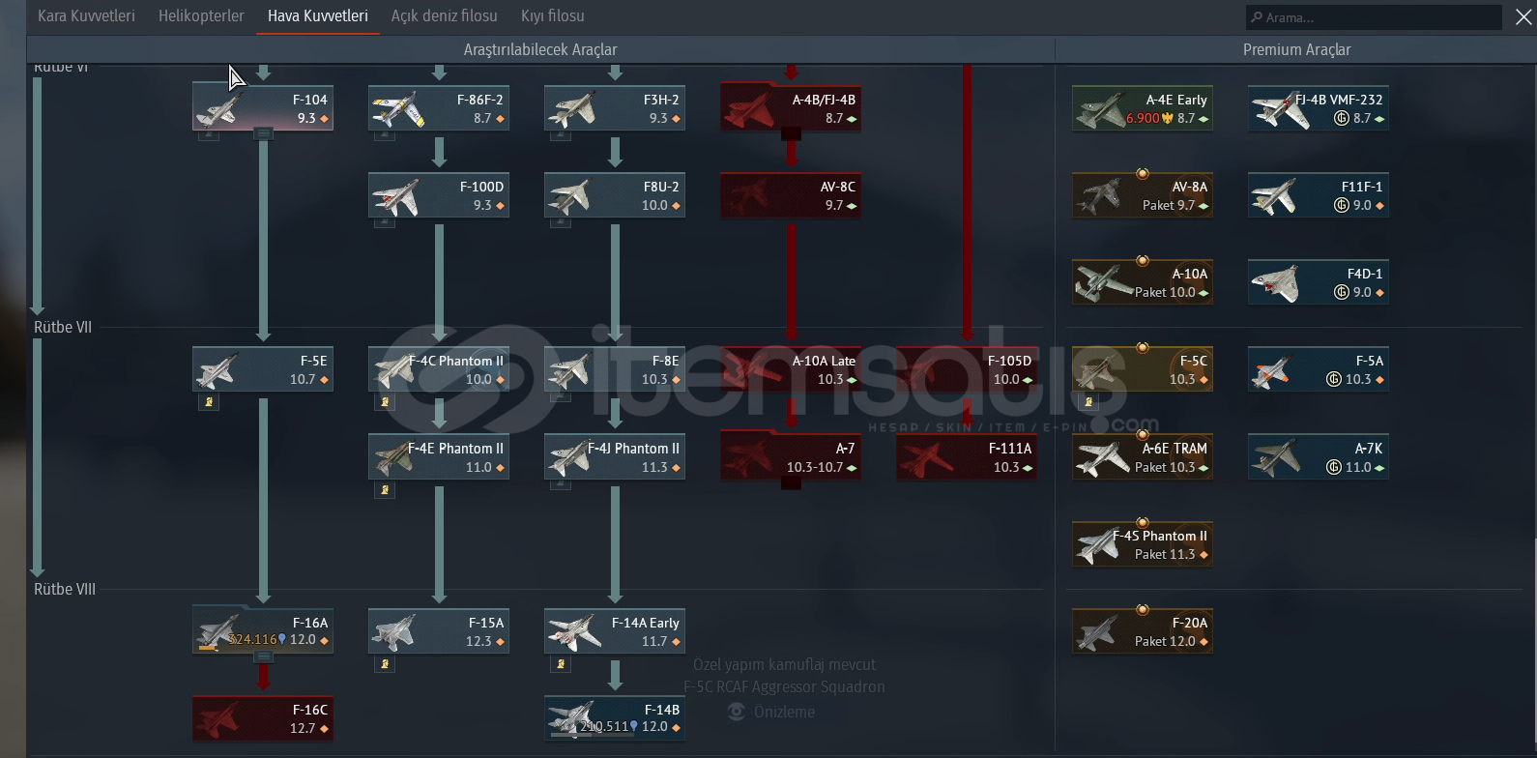Click the 'Rütbe VII' rank label
The width and height of the screenshot is (1537, 758).
pyautogui.click(x=63, y=328)
